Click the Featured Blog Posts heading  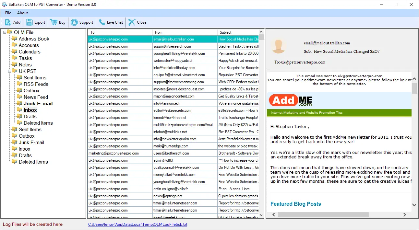tap(295, 204)
